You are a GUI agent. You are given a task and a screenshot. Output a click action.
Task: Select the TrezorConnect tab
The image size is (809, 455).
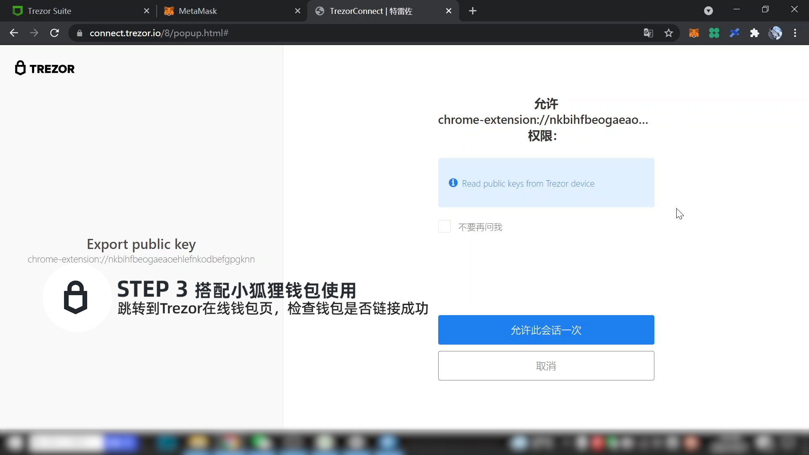tap(383, 11)
